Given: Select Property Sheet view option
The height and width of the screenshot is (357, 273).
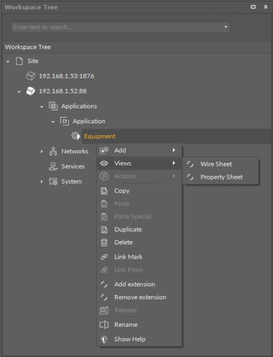Looking at the screenshot, I should point(221,177).
